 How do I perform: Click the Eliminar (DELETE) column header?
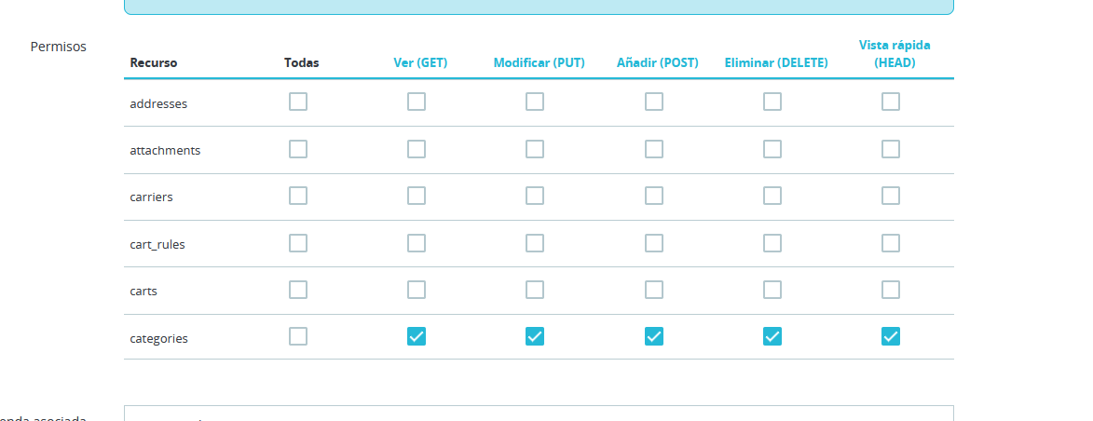(776, 63)
